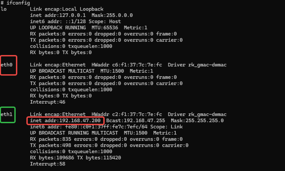Click the inet6 addr ::1/128 Scope Host
This screenshot has height=171, width=285.
[76, 21]
